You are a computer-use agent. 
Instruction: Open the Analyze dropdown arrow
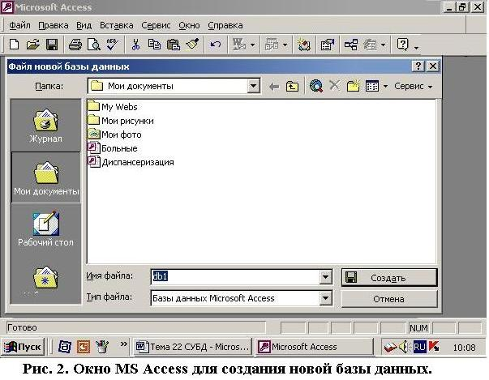point(285,45)
